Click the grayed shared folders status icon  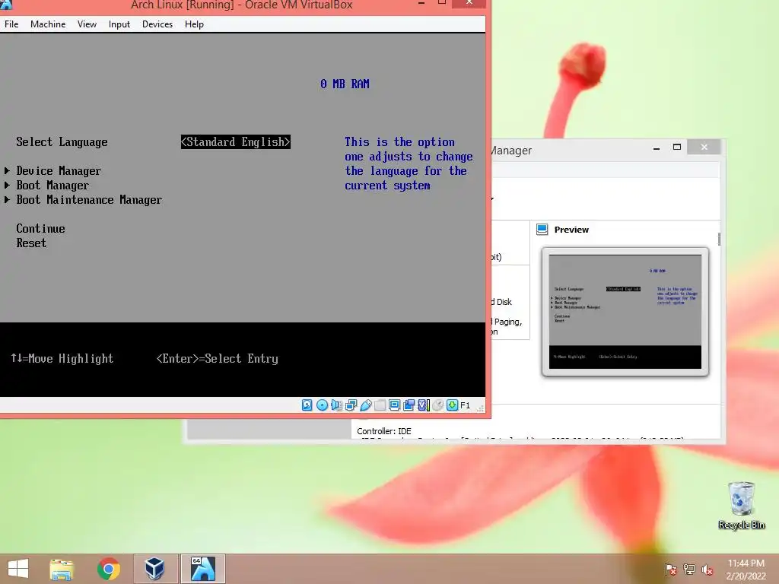(380, 405)
